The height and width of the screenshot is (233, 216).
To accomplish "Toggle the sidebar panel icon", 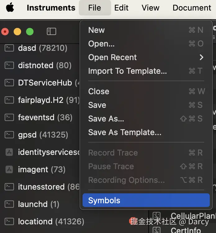I will (x=51, y=31).
